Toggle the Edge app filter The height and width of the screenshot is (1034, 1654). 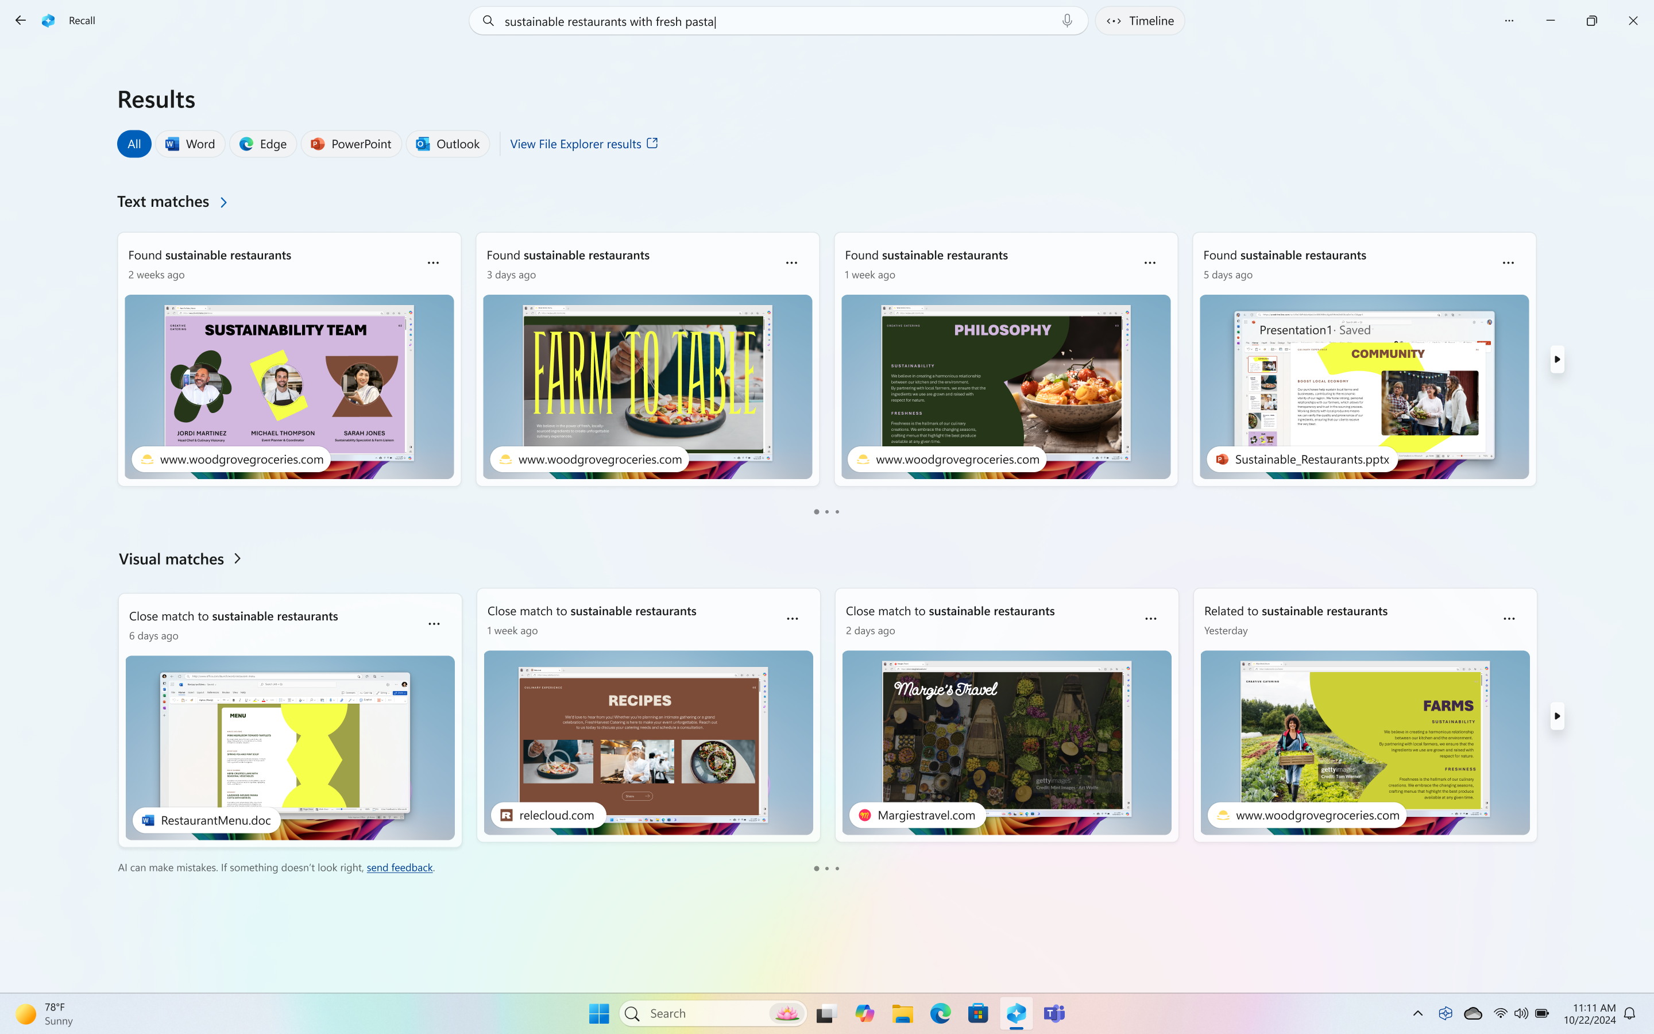tap(262, 143)
